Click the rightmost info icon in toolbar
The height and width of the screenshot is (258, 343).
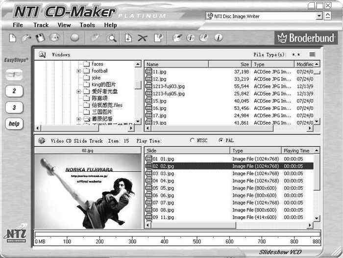(x=218, y=37)
